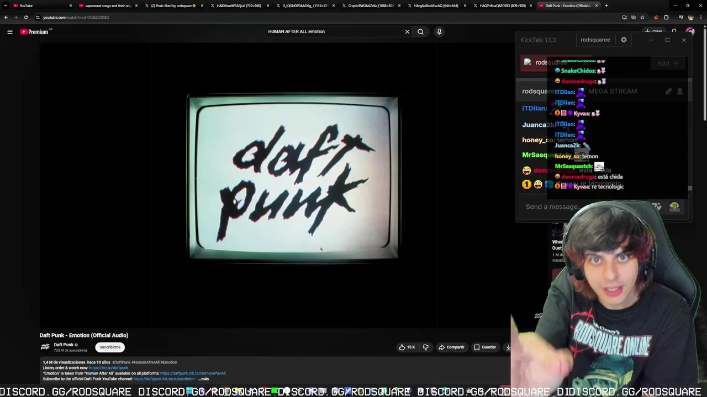The image size is (707, 397).
Task: Reload the current browser page
Action: (25, 17)
